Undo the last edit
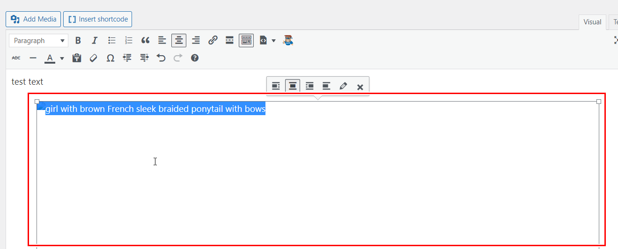Screen dimensions: 618x249 click(161, 59)
